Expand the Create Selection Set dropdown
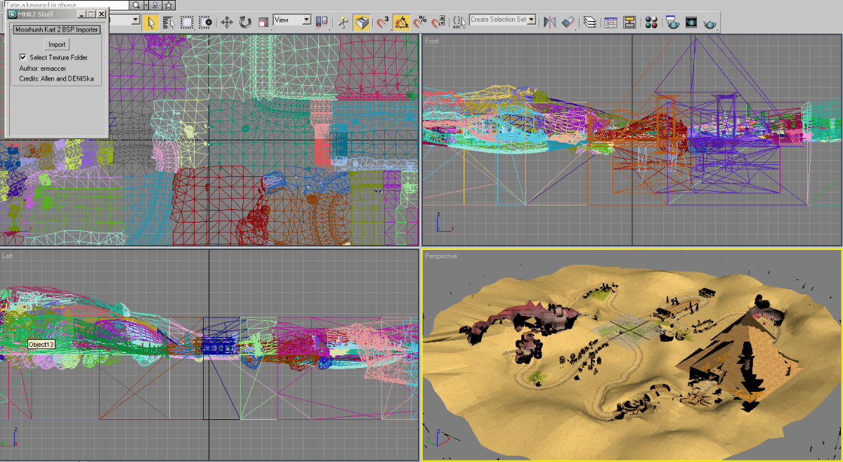 tap(503, 20)
